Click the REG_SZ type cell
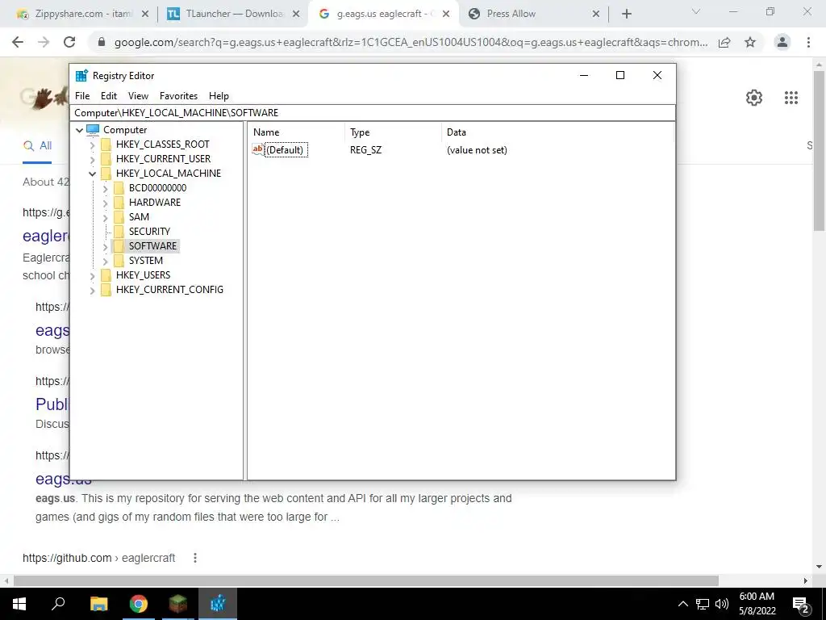 tap(365, 150)
